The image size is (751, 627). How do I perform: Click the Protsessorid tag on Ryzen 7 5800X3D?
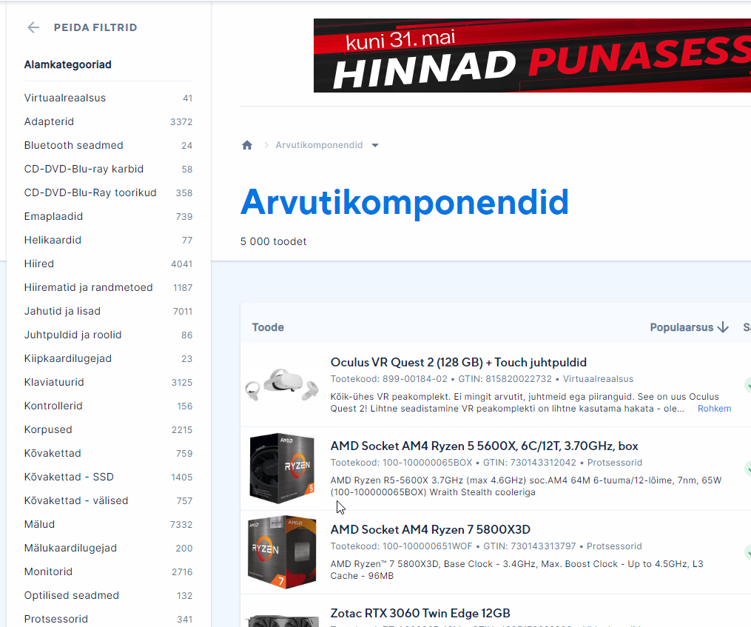pyautogui.click(x=614, y=546)
